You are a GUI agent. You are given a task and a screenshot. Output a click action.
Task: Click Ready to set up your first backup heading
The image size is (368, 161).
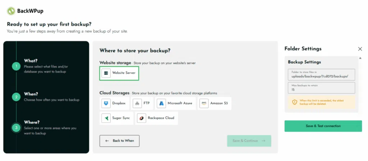coord(49,24)
